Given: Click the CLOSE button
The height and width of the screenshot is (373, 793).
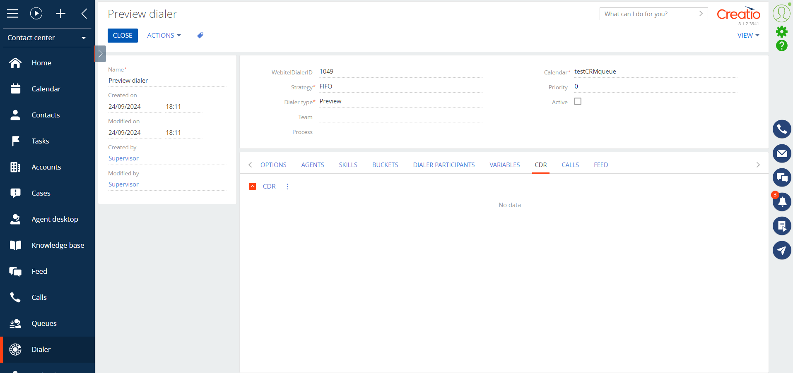Looking at the screenshot, I should coord(123,36).
